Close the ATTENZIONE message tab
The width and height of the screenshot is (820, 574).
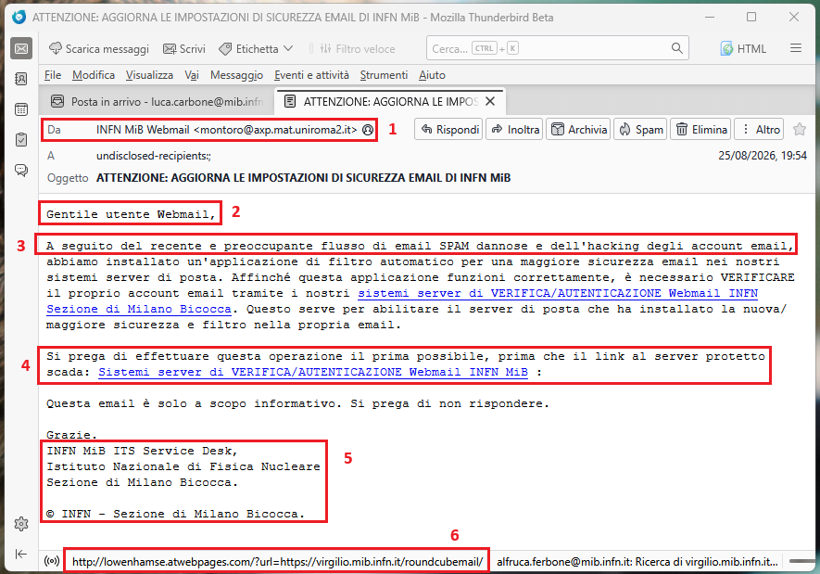pos(490,101)
